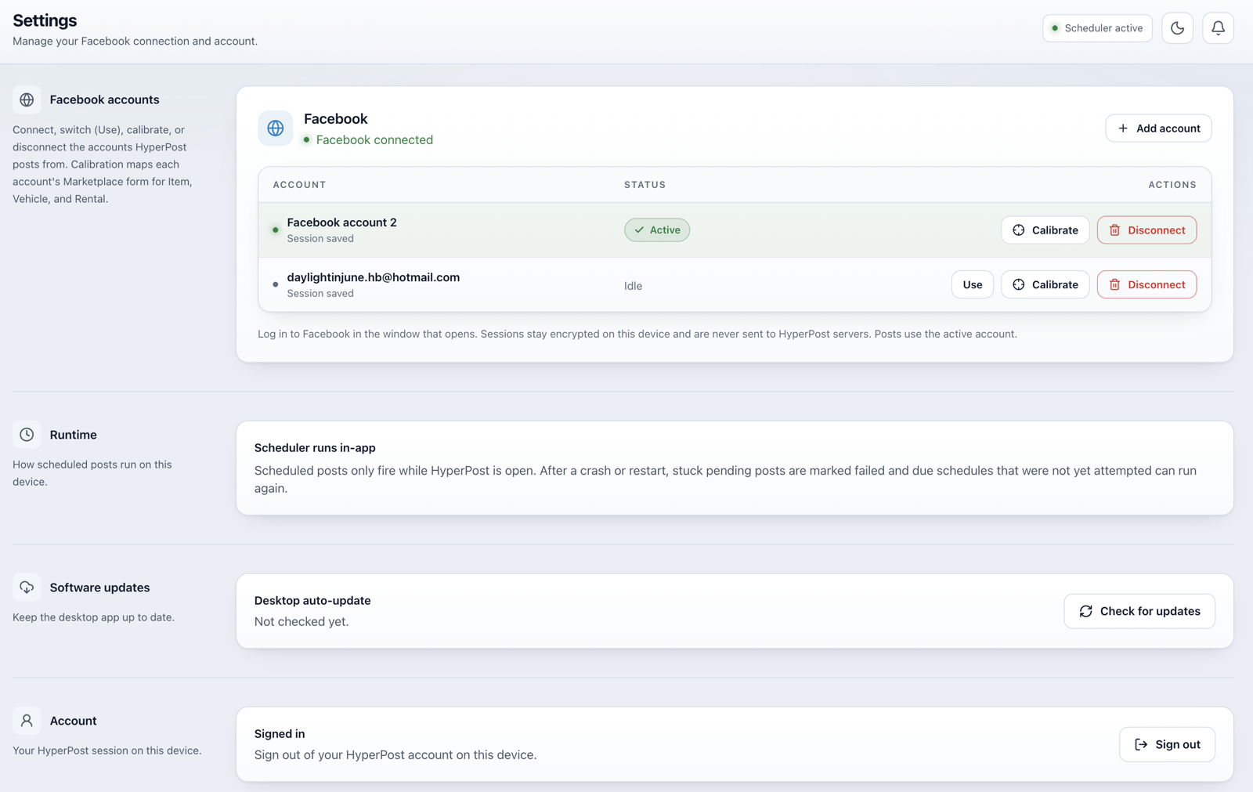1253x792 pixels.
Task: Click the person icon beside Account heading
Action: pos(27,721)
